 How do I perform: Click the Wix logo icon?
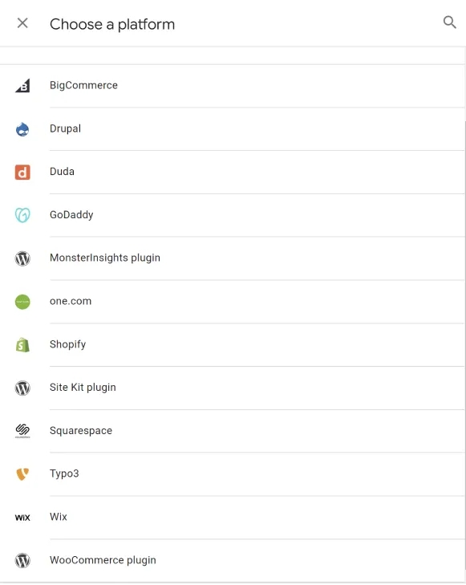(x=22, y=518)
